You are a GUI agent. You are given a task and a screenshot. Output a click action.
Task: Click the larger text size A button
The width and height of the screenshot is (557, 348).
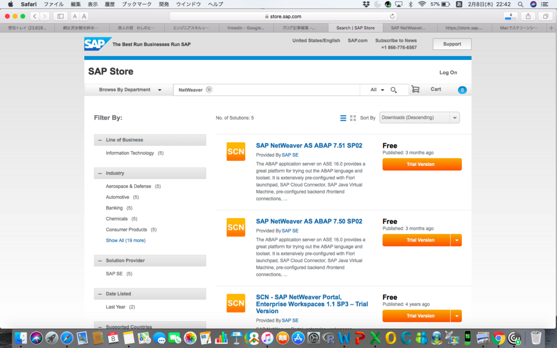click(84, 16)
